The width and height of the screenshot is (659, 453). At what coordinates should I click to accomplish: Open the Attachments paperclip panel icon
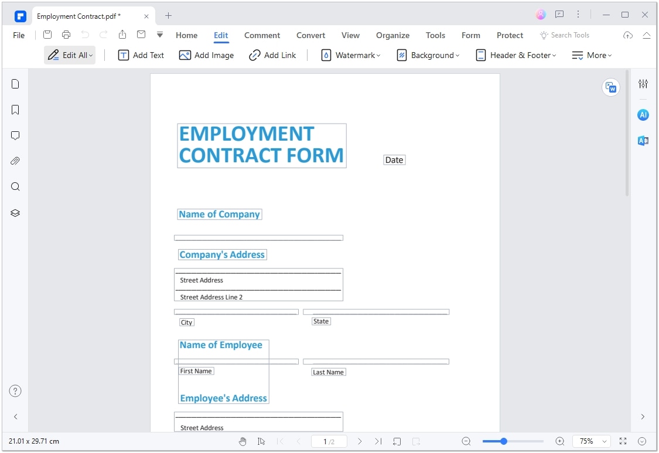(x=15, y=161)
